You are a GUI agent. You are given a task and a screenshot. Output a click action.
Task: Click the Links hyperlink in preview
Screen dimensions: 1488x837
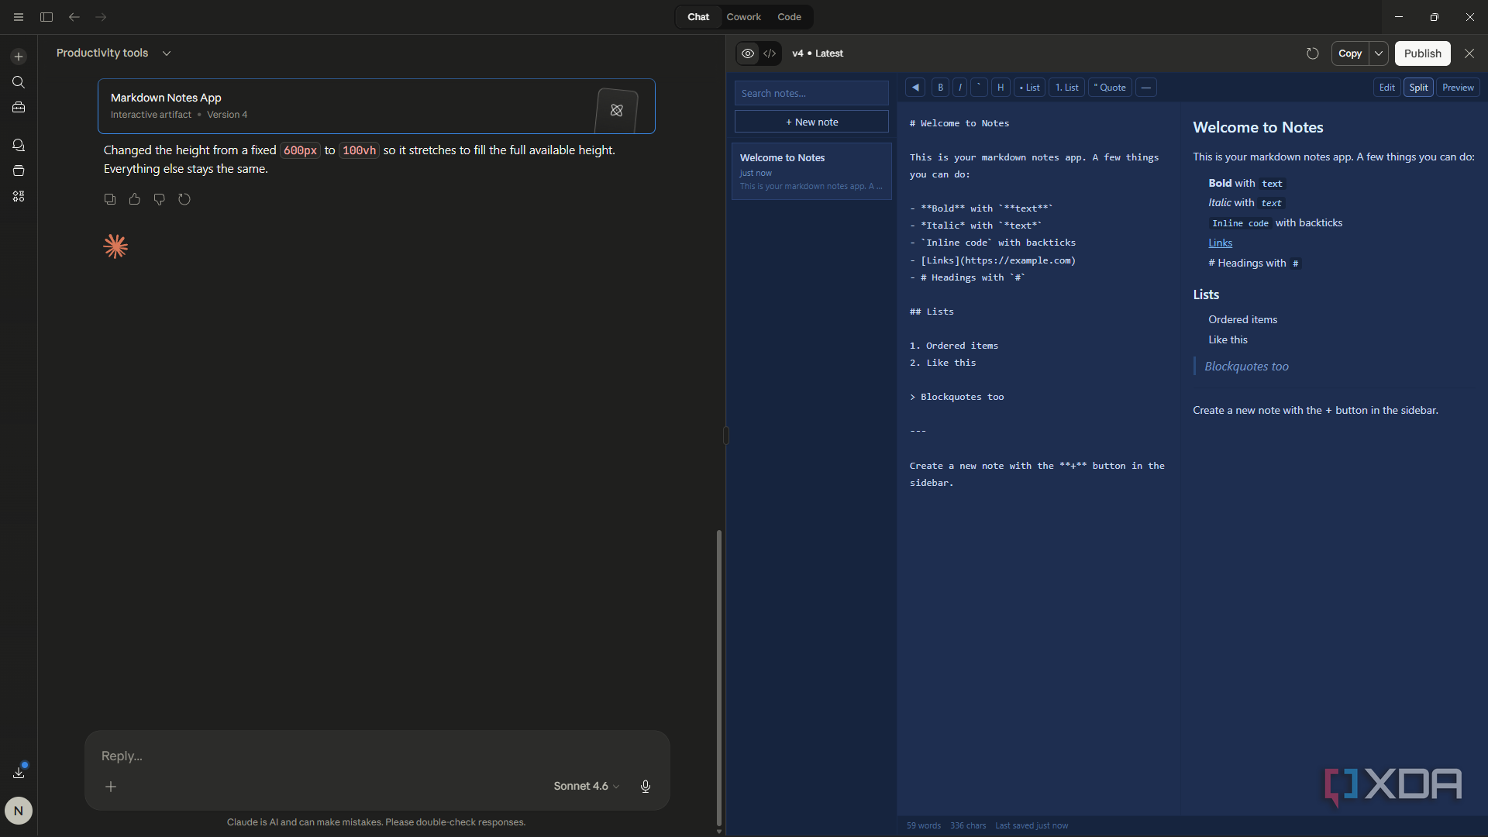(x=1220, y=243)
